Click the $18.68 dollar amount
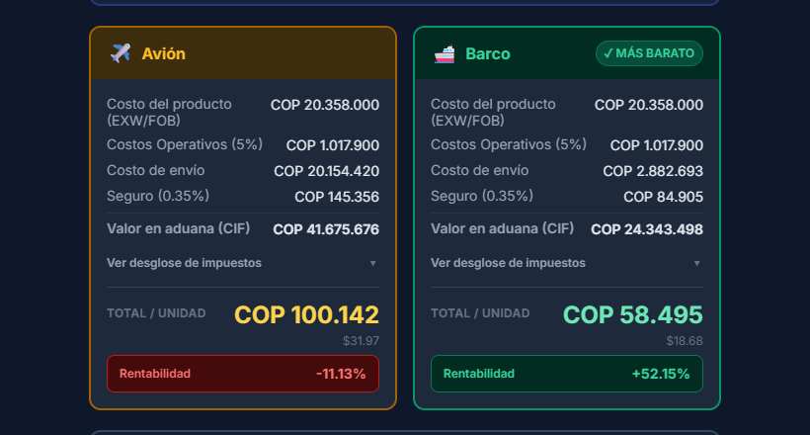This screenshot has height=435, width=810. tap(685, 341)
